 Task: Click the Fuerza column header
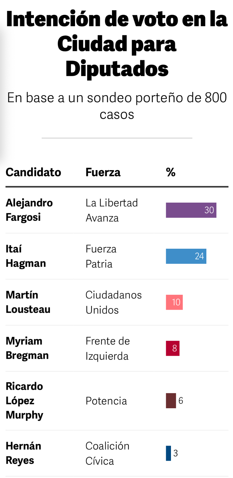(103, 172)
